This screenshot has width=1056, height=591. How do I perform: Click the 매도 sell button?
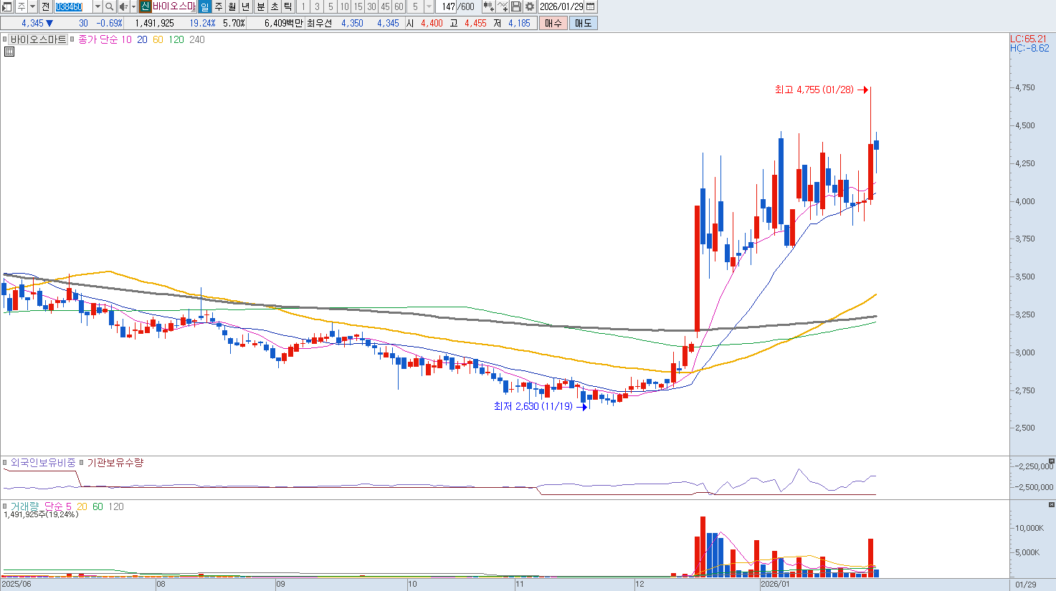[x=584, y=23]
